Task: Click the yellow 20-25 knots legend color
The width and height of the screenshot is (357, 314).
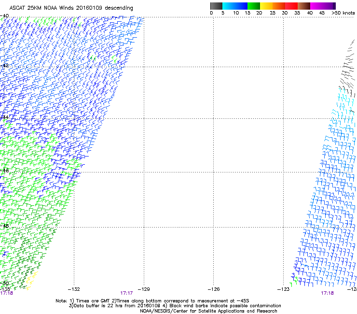Action: click(266, 6)
